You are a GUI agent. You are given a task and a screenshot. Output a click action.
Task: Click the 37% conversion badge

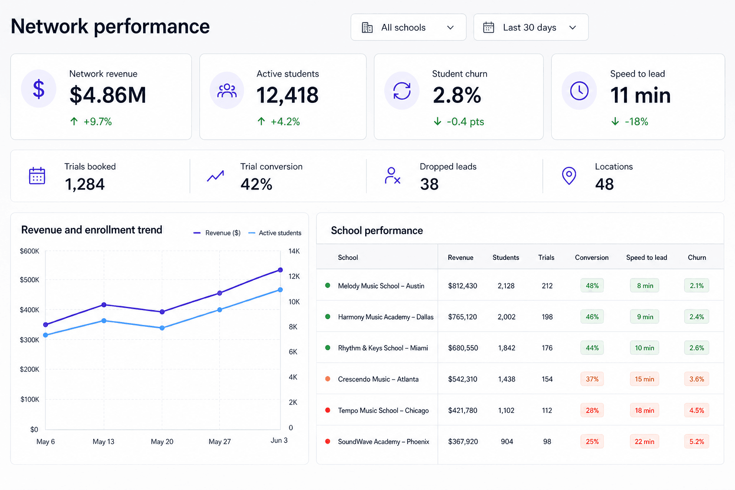pos(592,379)
